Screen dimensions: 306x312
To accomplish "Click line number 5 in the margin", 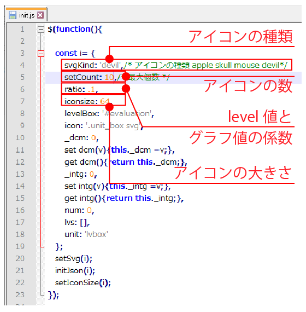I will (x=22, y=77).
